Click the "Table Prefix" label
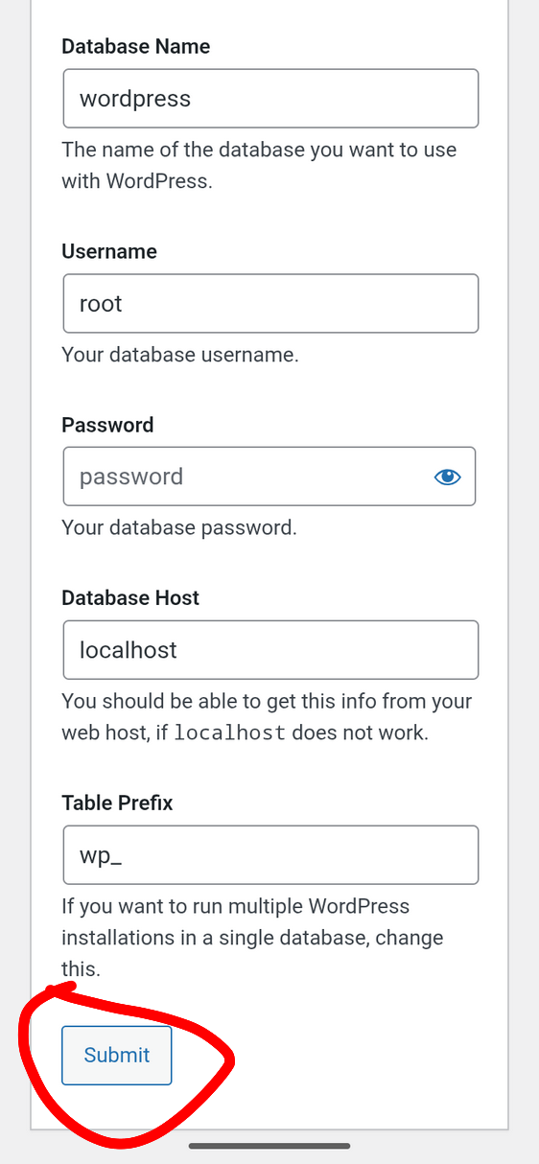The height and width of the screenshot is (1164, 539). coord(117,803)
